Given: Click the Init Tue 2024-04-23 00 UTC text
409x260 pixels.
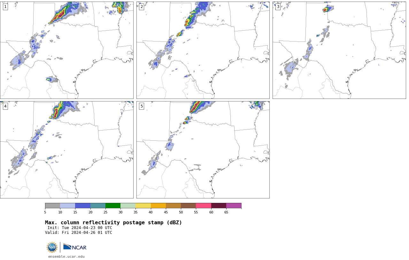Looking at the screenshot, I should click(x=80, y=228).
